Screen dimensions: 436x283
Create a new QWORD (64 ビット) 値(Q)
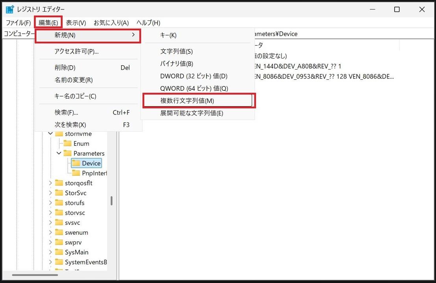[198, 88]
